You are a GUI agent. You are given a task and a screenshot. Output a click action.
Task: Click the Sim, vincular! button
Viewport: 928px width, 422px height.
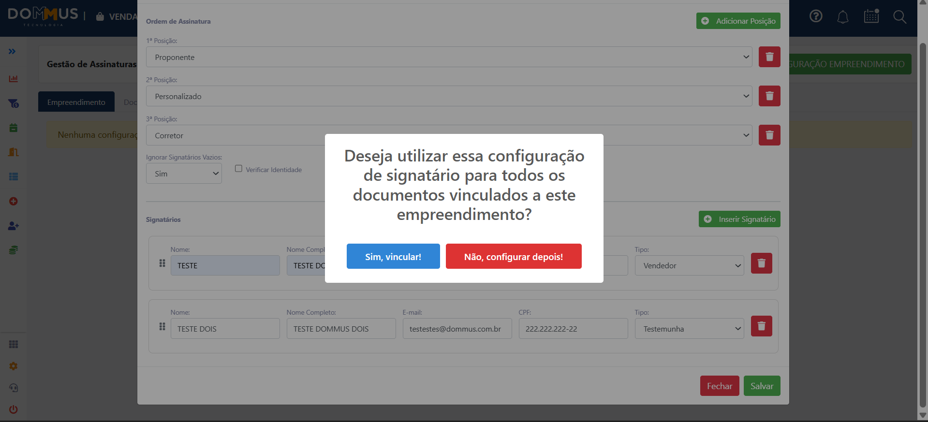click(x=393, y=256)
